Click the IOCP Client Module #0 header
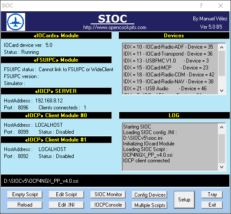The width and height of the screenshot is (231, 214). click(x=56, y=115)
